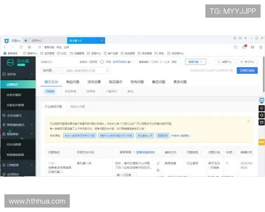This screenshot has width=265, height=212.
Task: Click the icon left of the bell
Action: (253, 47)
